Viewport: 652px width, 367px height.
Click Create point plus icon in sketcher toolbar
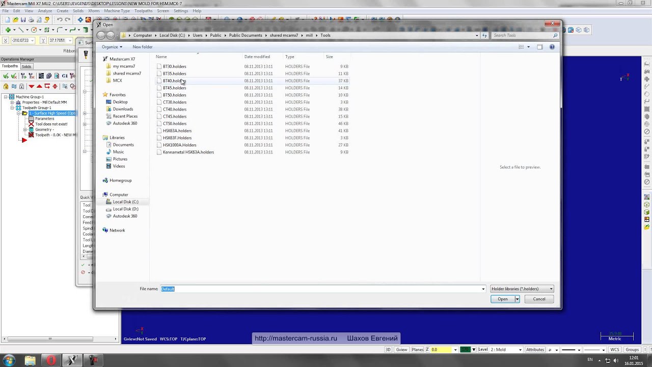(8, 30)
